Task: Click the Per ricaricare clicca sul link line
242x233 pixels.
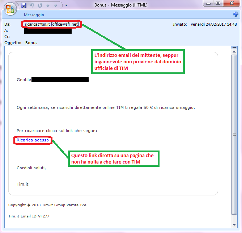Action: click(x=57, y=131)
